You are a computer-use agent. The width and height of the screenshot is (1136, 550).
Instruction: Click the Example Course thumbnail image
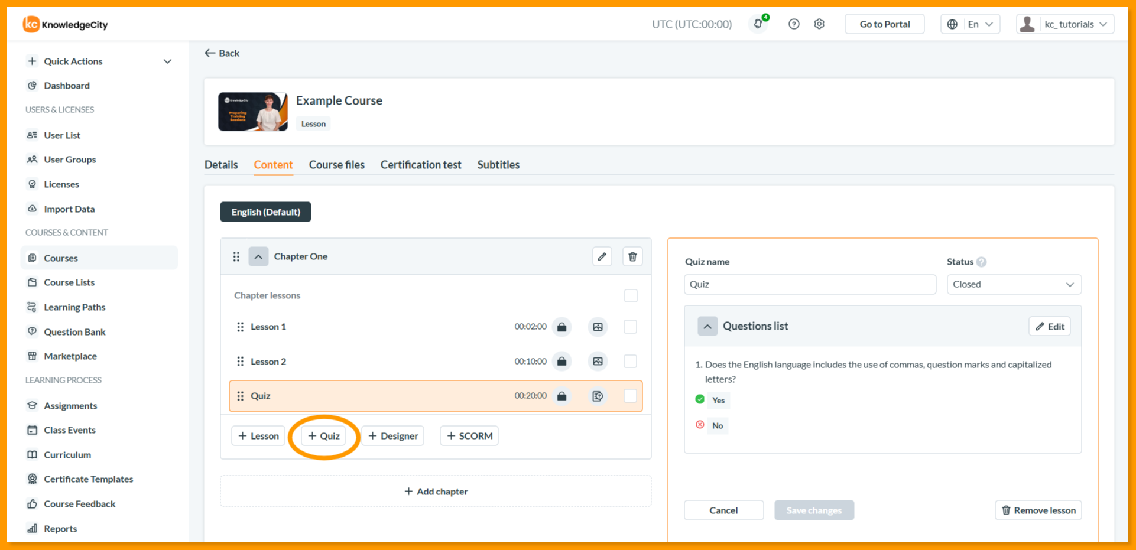(x=253, y=112)
